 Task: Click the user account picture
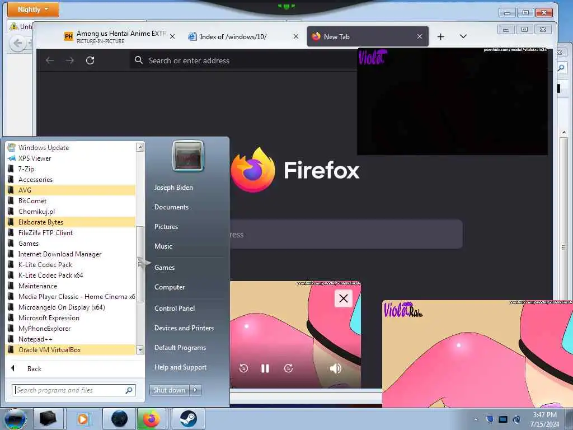coord(188,156)
